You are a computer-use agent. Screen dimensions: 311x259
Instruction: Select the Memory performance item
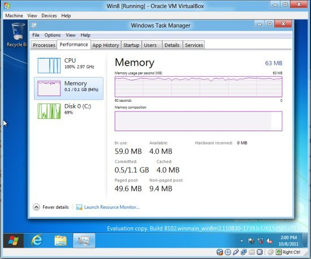click(68, 88)
